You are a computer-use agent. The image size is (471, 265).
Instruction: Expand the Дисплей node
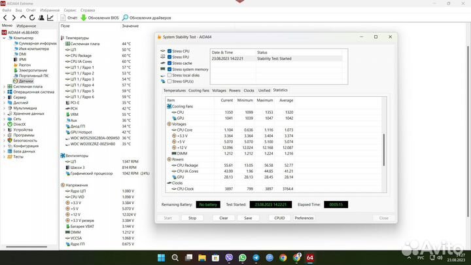[4, 103]
